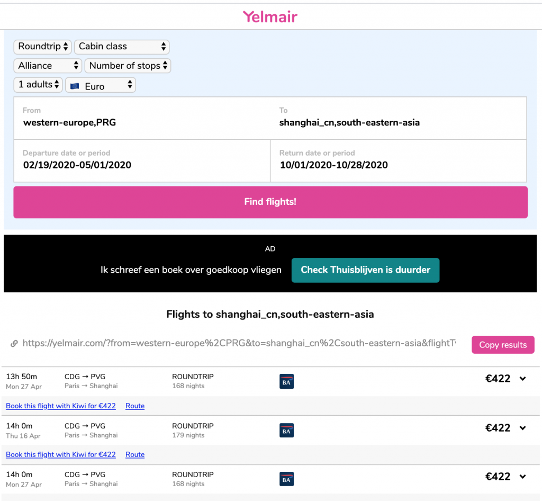Click €422 price of Thu 16 Apr flight
Screen dimensions: 542x501
click(x=498, y=428)
